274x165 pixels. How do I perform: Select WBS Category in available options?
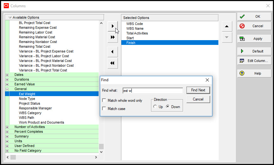click(x=30, y=113)
